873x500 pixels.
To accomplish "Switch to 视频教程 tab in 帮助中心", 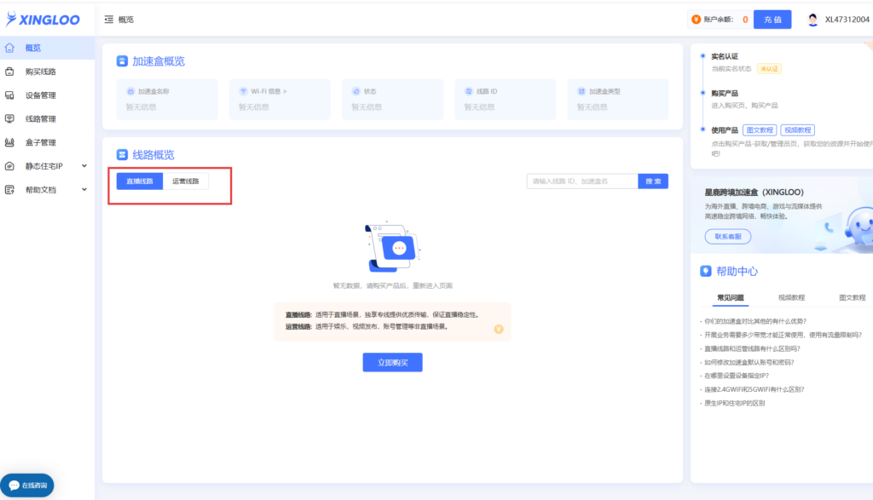I will (x=791, y=297).
